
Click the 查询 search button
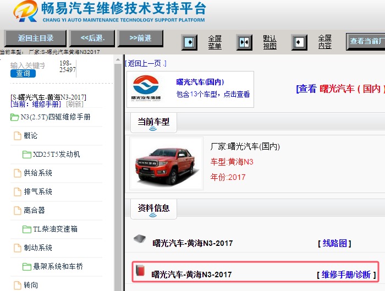pos(23,73)
